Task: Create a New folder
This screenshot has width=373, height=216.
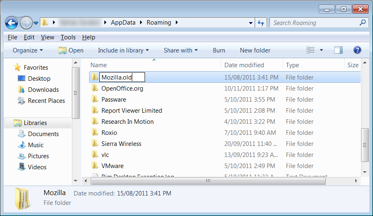Action: click(x=255, y=50)
